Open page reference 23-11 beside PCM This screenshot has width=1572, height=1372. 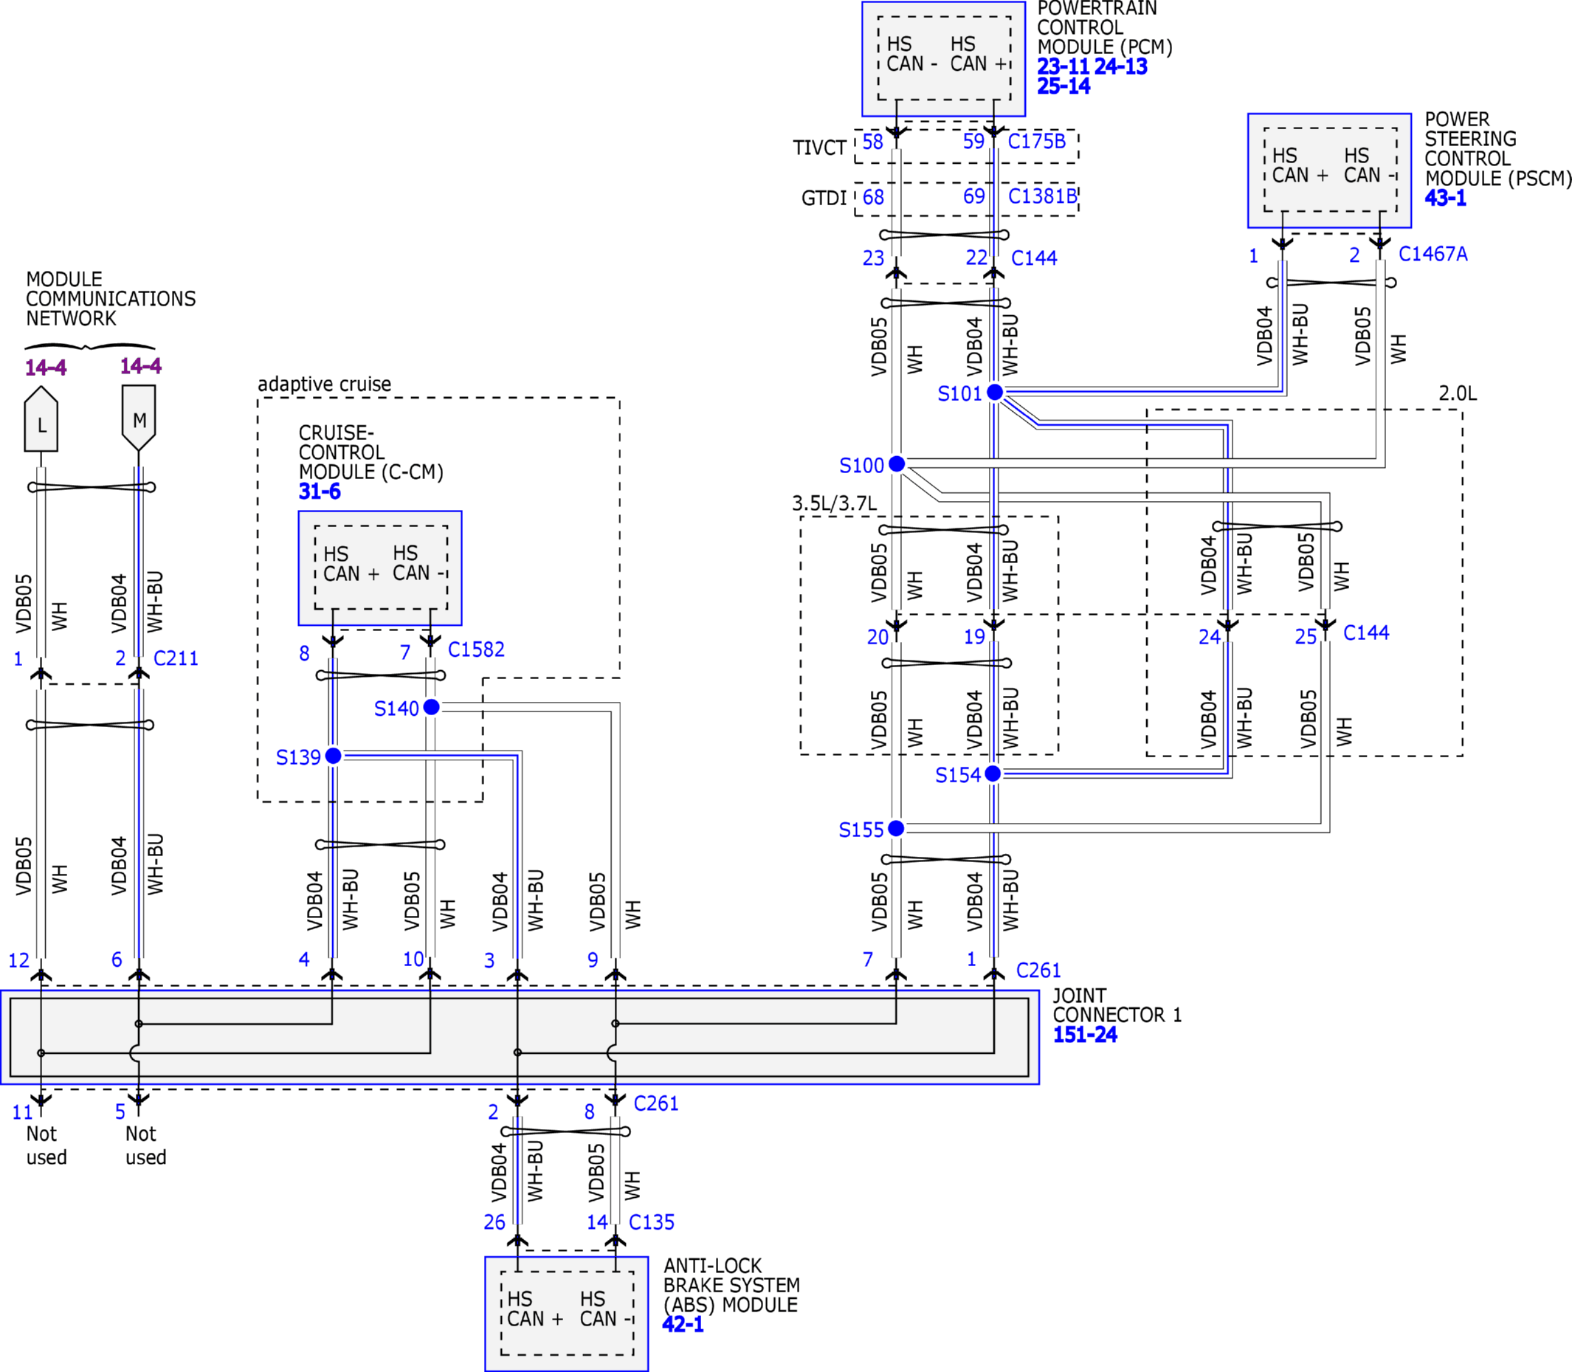[x=1063, y=66]
